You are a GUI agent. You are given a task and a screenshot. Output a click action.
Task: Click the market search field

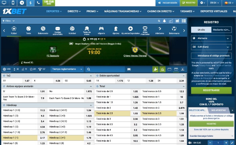tap(105, 69)
